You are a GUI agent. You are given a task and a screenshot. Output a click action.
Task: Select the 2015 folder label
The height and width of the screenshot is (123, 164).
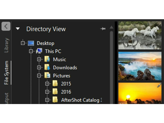pyautogui.click(x=66, y=84)
